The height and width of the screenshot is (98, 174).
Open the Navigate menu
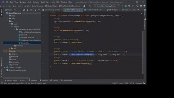23,2
